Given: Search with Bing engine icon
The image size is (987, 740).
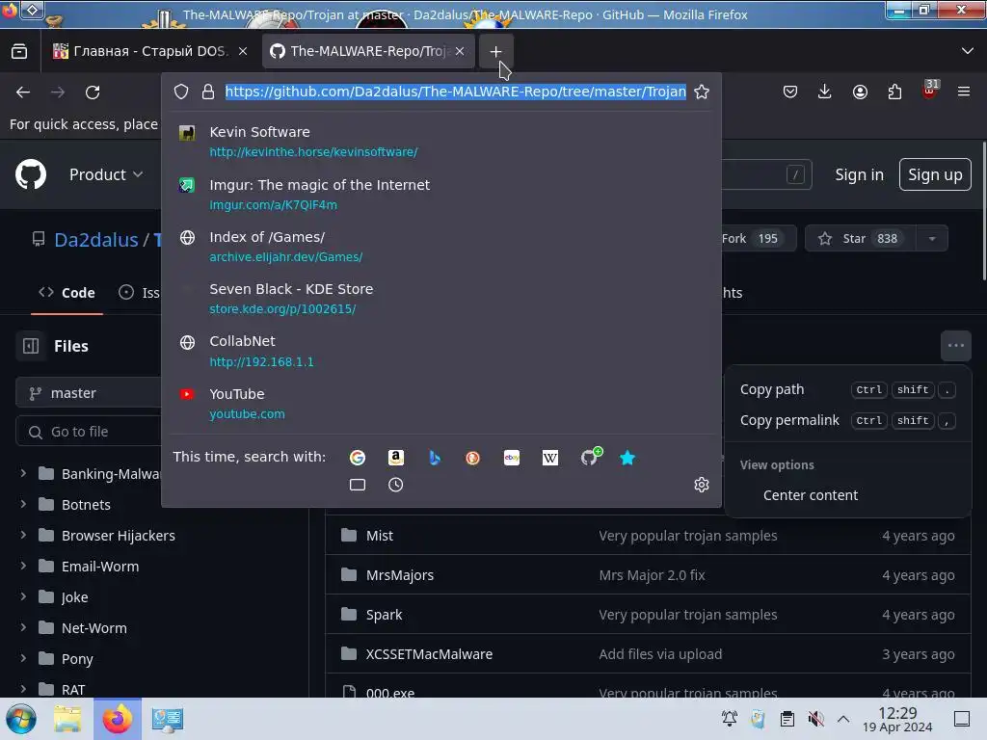Looking at the screenshot, I should pyautogui.click(x=435, y=458).
